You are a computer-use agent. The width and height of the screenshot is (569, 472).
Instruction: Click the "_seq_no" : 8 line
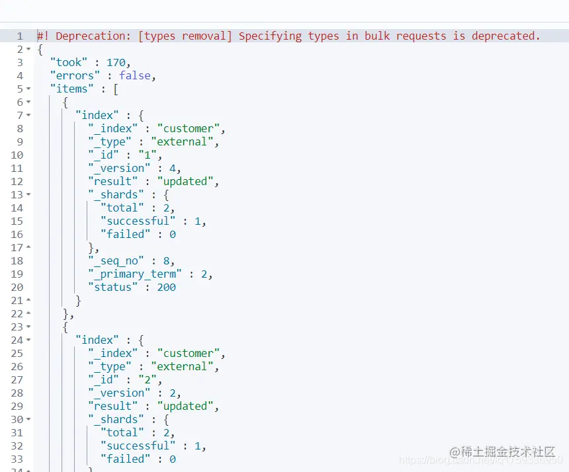tap(132, 260)
